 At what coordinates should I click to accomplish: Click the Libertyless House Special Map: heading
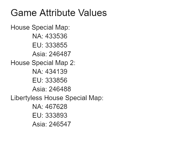point(57,98)
